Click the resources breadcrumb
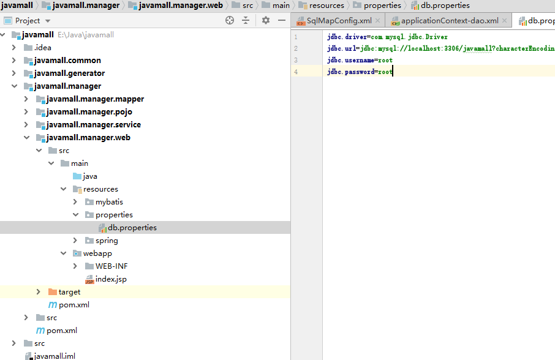The height and width of the screenshot is (360, 555). (326, 6)
